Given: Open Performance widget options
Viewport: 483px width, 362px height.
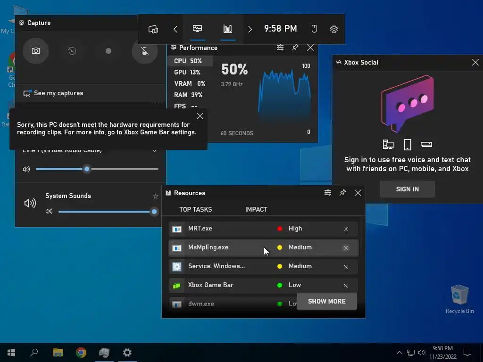Looking at the screenshot, I should point(280,48).
